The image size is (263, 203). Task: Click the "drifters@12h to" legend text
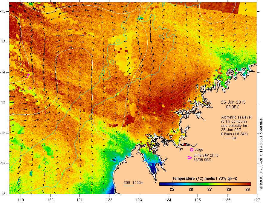pos(206,156)
